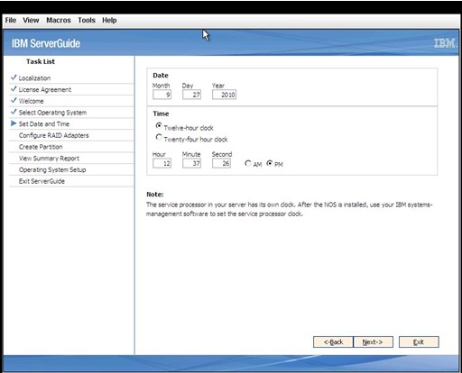Choose the PM radio button

coord(270,163)
